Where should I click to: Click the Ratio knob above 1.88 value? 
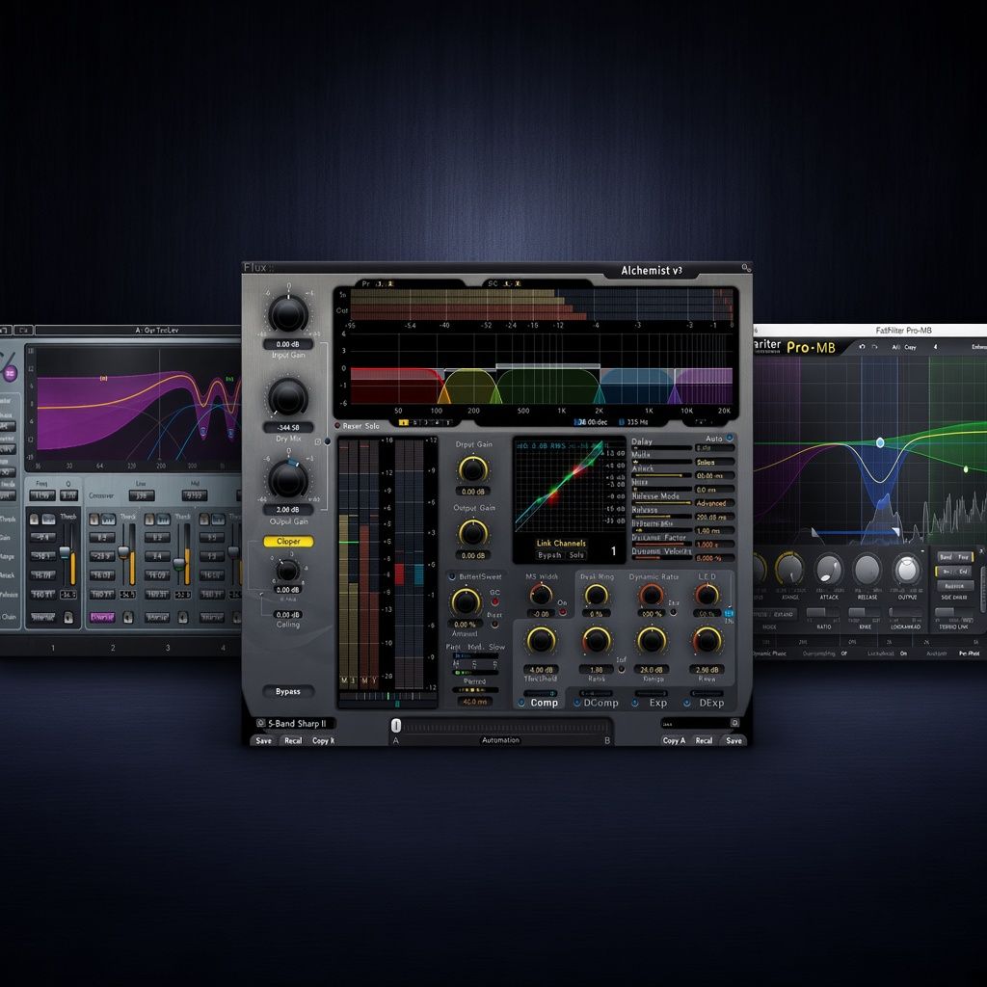[596, 640]
